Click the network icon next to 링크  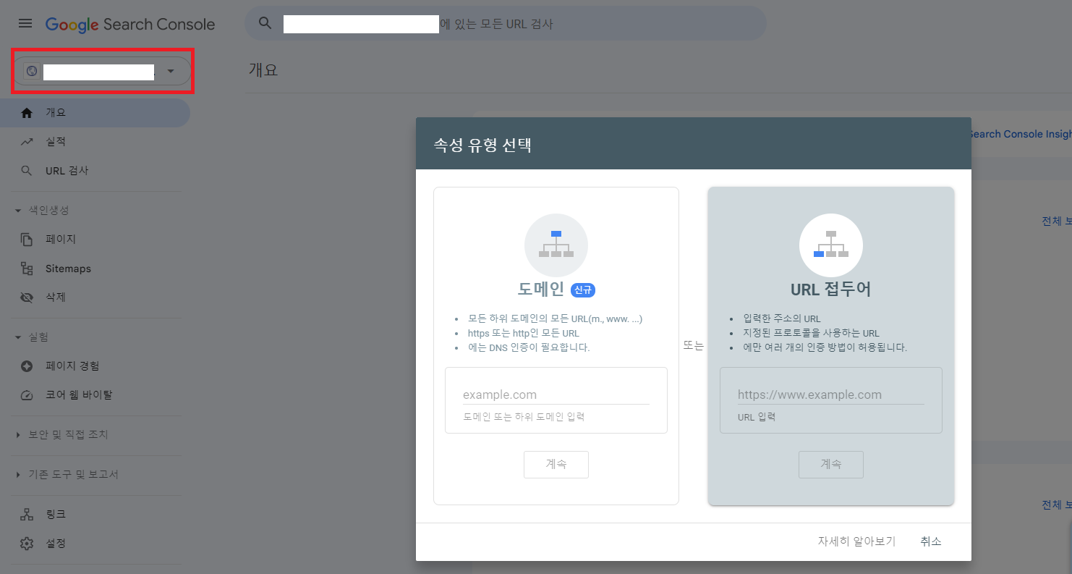27,515
